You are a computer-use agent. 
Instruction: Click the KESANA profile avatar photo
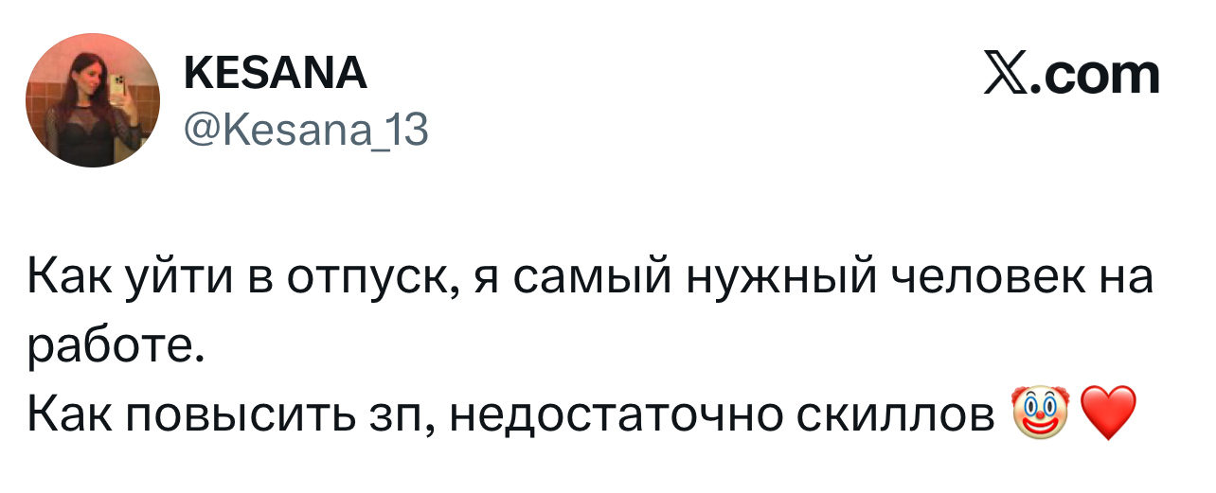[93, 99]
